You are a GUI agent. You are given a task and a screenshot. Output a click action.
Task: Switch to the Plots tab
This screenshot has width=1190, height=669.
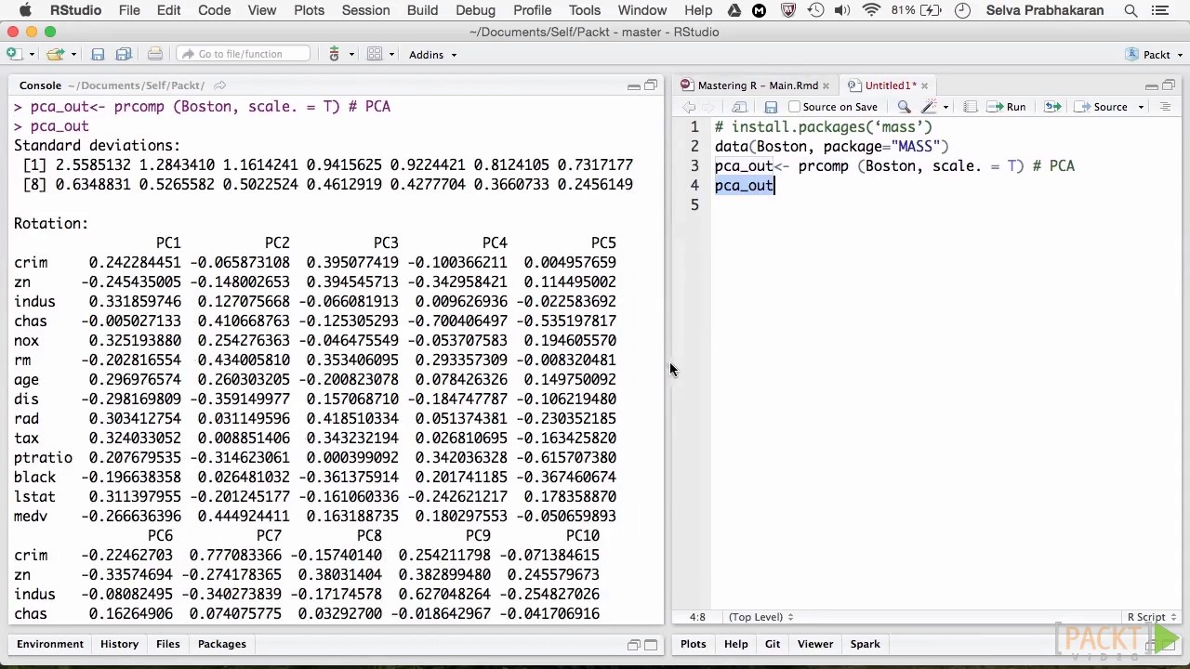694,644
